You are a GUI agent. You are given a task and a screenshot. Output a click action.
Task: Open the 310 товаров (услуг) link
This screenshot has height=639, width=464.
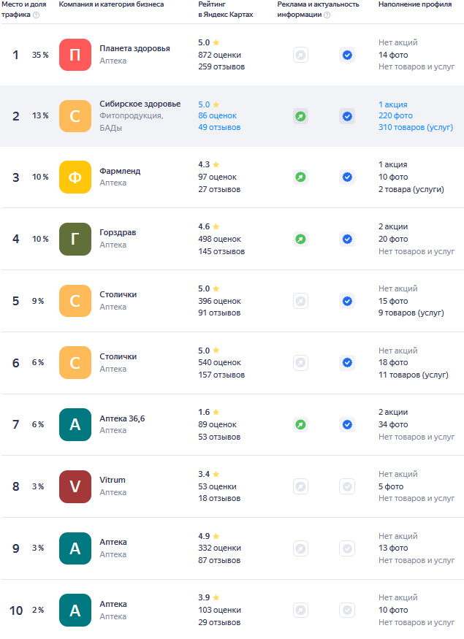click(416, 128)
